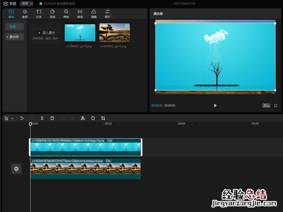
Task: Click the split clip tool in timeline toolbar
Action: (42, 118)
